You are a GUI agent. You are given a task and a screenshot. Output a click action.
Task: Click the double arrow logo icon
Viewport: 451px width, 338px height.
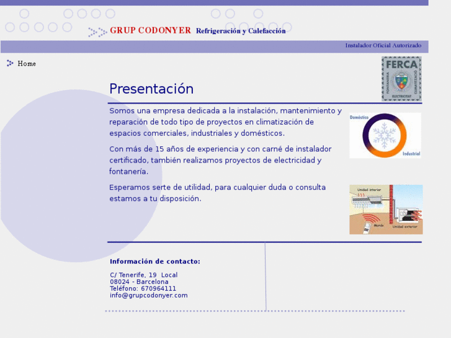pos(97,32)
